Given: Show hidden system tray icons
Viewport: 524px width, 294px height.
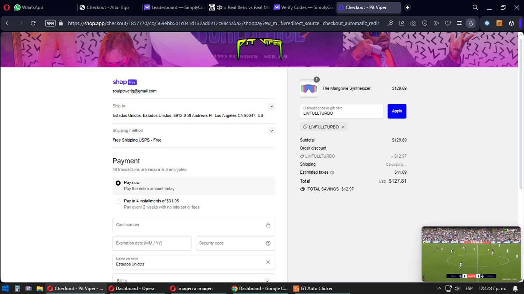Looking at the screenshot, I should coord(439,288).
